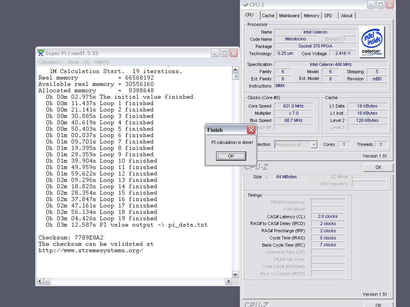Screen dimensions: 410x307
Task: Maximize the Super PI window
Action: 224,53
